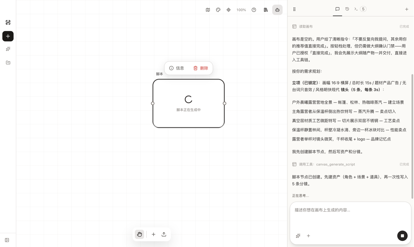The image size is (414, 247).
Task: Open the help question mark icon
Action: pos(254,10)
